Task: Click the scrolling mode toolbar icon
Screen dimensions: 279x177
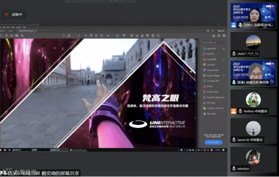Action: pos(124,35)
